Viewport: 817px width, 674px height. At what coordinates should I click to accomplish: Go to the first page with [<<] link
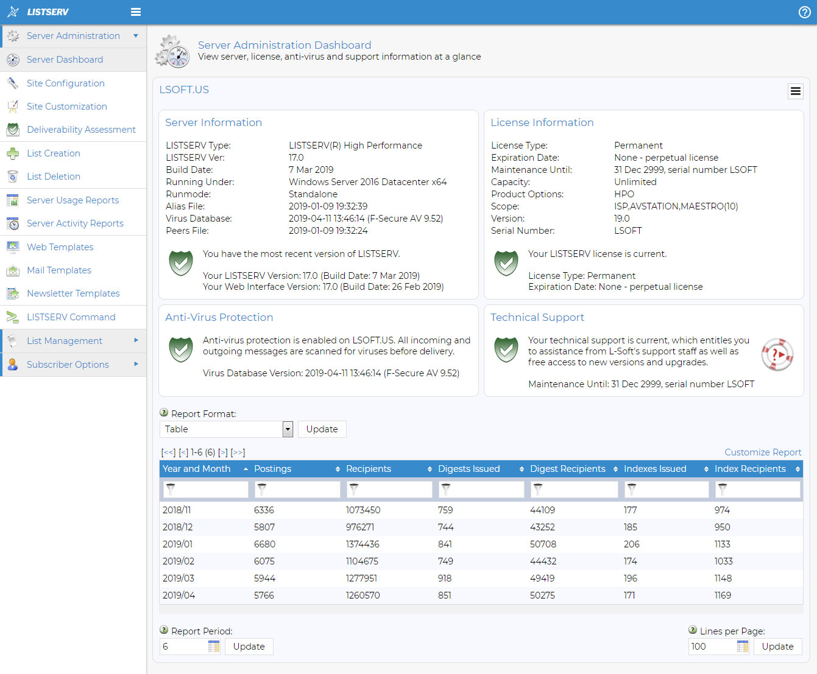pyautogui.click(x=168, y=452)
